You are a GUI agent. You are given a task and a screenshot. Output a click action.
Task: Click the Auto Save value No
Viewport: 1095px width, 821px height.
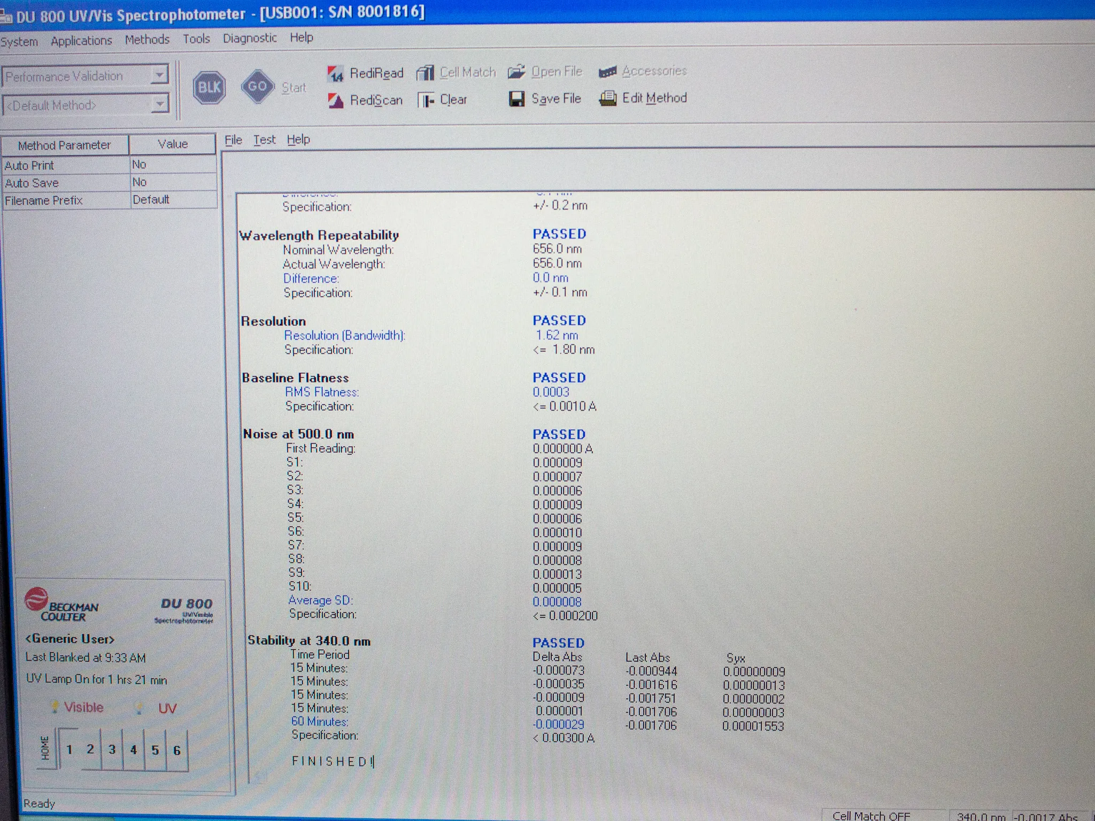coord(173,182)
